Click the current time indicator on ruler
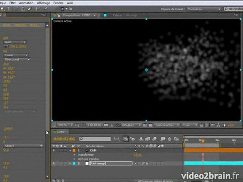243x182 pixels. (203, 141)
